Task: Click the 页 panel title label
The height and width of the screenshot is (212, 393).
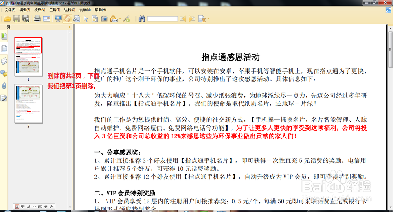Action: (x=8, y=27)
